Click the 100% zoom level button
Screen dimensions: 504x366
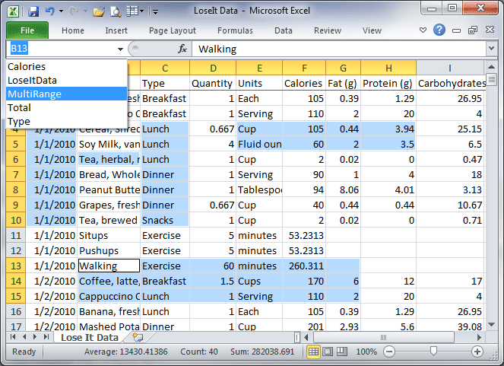point(367,352)
